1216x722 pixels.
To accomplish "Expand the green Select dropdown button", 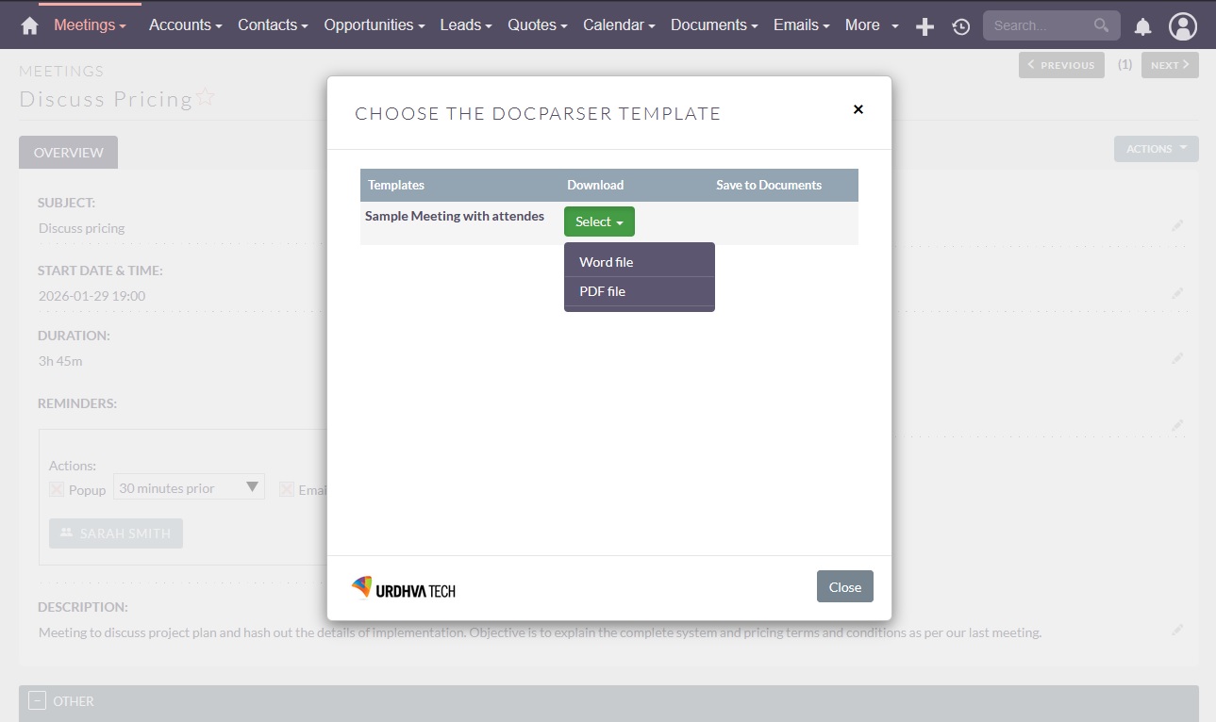I will 599,222.
